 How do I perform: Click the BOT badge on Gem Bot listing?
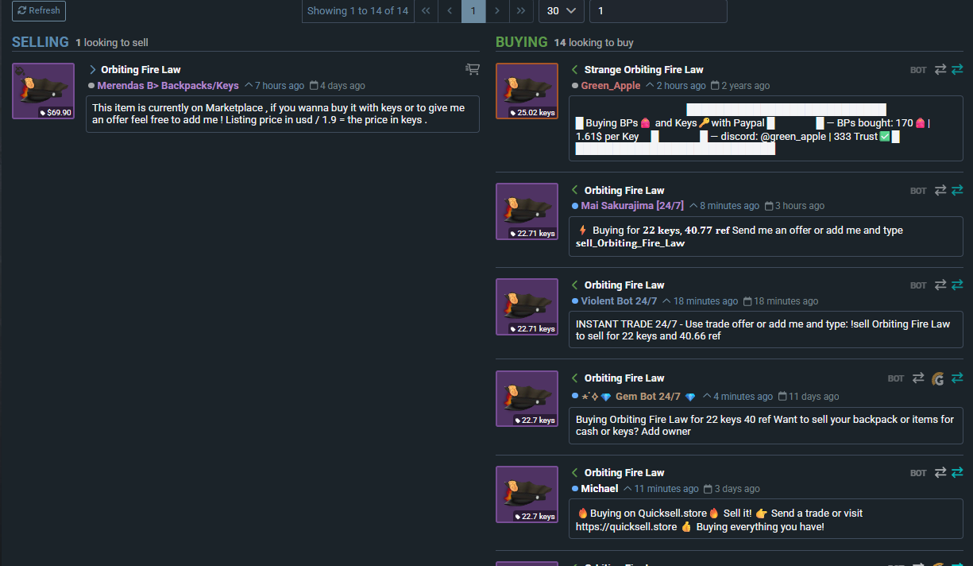896,378
